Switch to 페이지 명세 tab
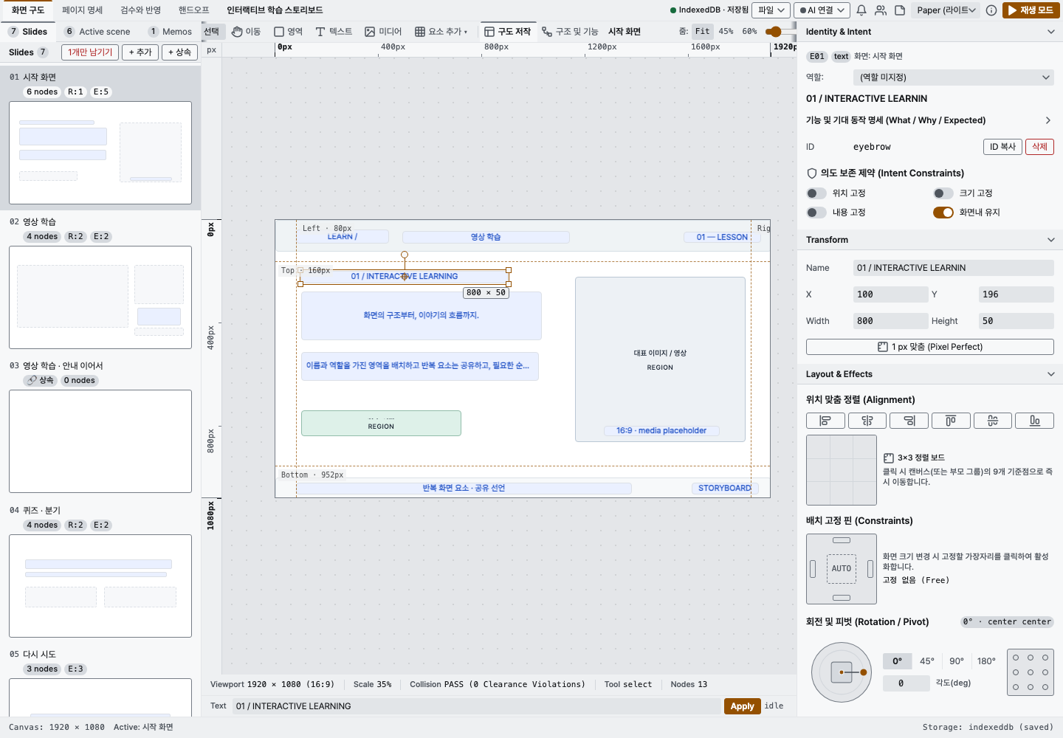The image size is (1063, 738). (x=83, y=10)
